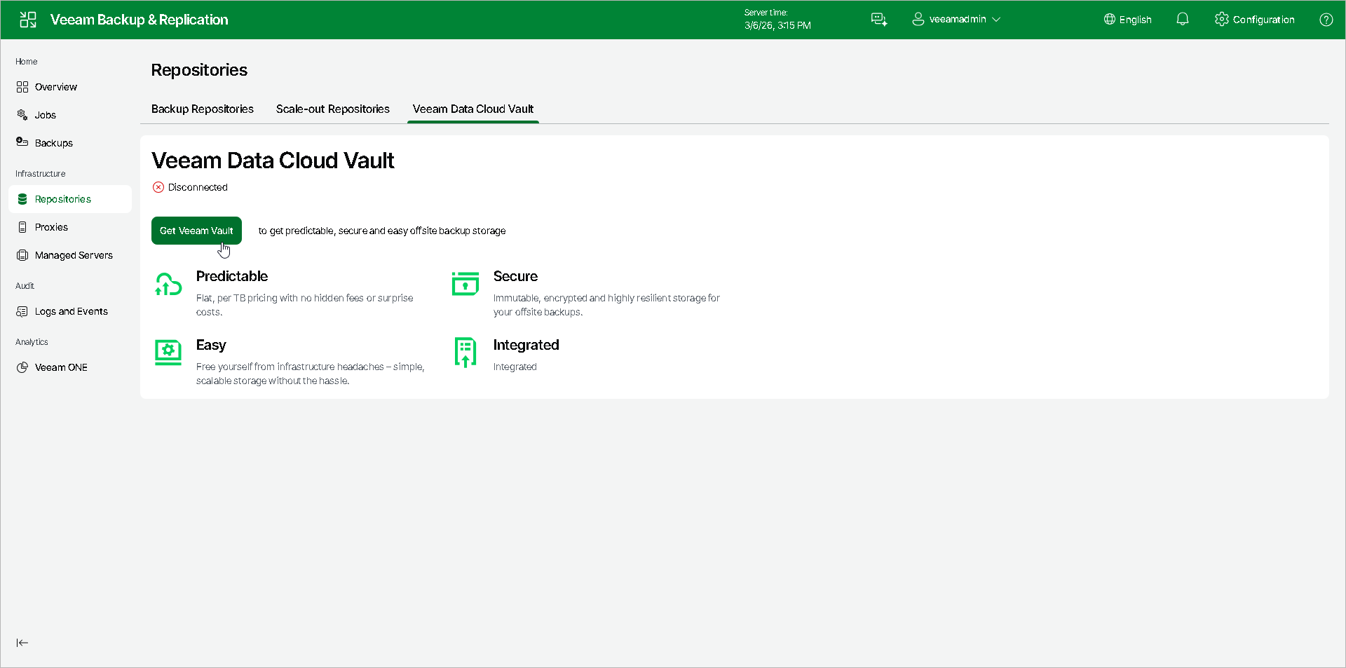Image resolution: width=1346 pixels, height=668 pixels.
Task: Open the Jobs section
Action: (x=46, y=115)
